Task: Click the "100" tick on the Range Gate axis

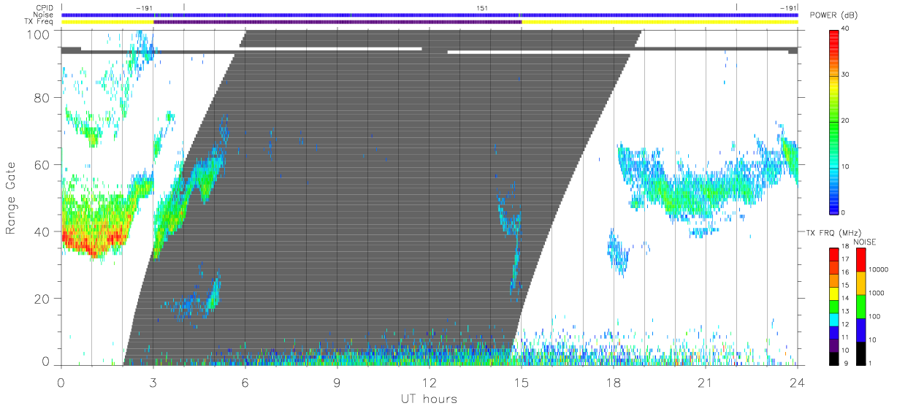Action: 37,34
